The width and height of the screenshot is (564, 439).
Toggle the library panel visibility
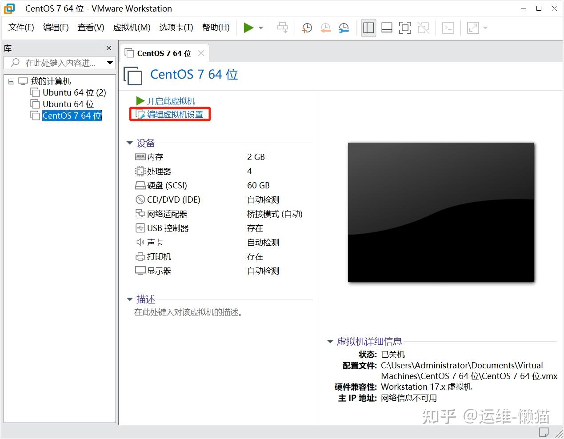(368, 28)
